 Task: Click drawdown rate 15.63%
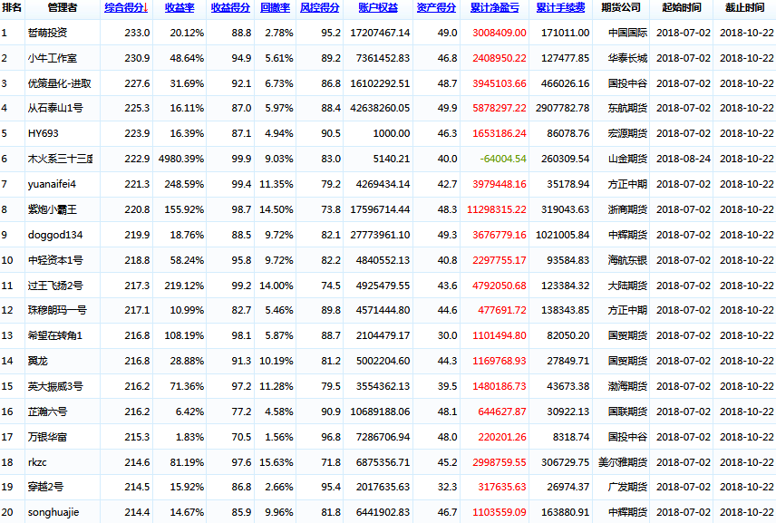276,462
